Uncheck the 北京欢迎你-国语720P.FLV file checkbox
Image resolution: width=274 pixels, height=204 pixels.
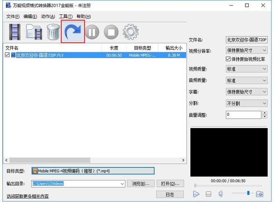7,55
